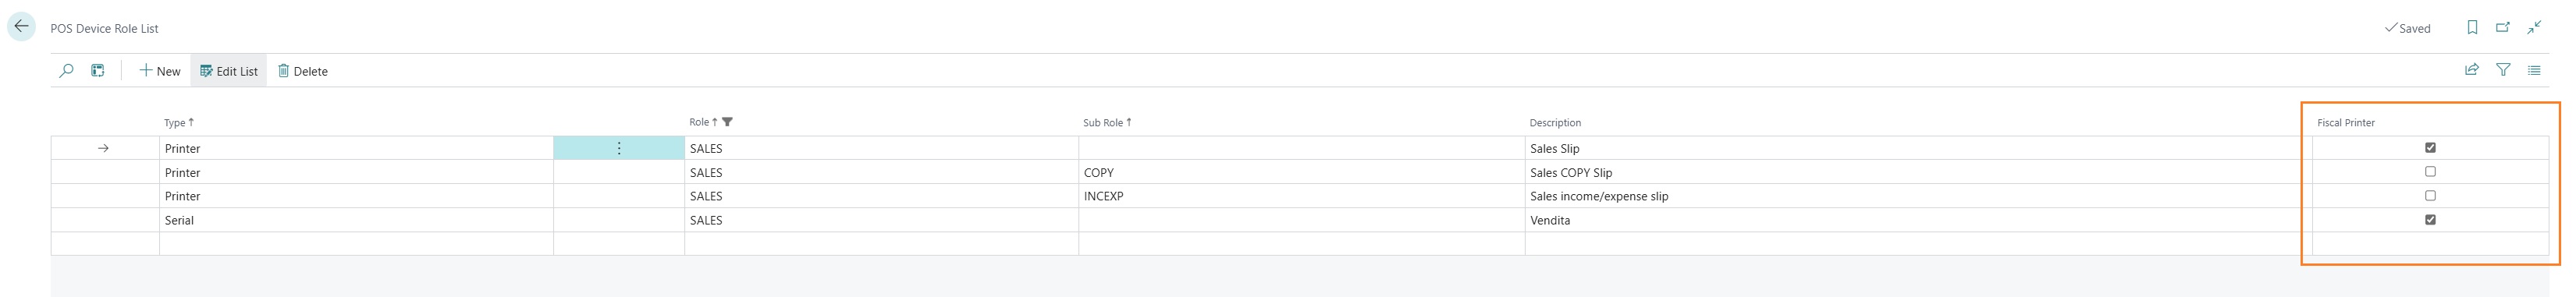Open the Type column header sort menu
2576x297 pixels.
pos(179,122)
